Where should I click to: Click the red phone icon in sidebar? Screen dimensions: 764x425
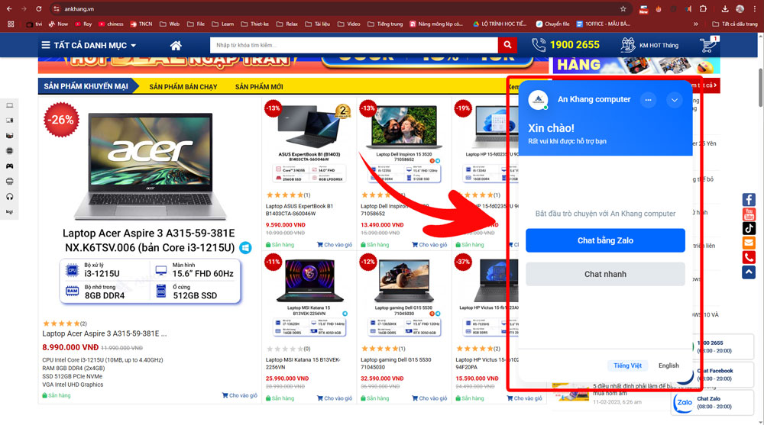[749, 257]
